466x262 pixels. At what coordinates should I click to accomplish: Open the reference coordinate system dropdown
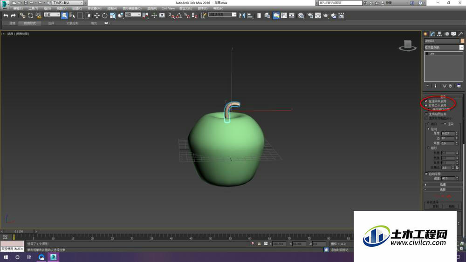(x=132, y=14)
